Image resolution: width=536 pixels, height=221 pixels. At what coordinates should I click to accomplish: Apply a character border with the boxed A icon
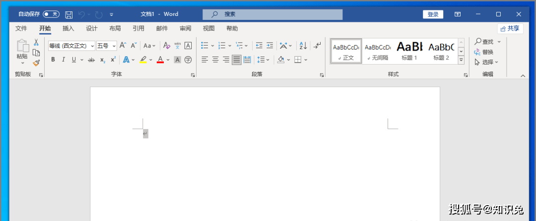click(188, 46)
